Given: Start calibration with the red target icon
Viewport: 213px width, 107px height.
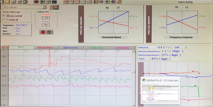Looking at the screenshot, I should pyautogui.click(x=36, y=2).
